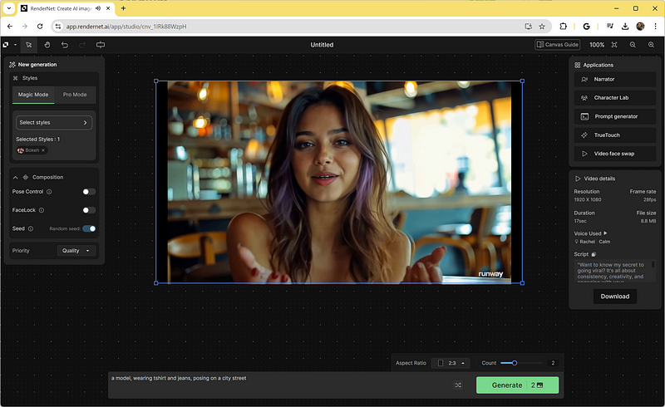Activate the hand pan tool

tap(47, 45)
